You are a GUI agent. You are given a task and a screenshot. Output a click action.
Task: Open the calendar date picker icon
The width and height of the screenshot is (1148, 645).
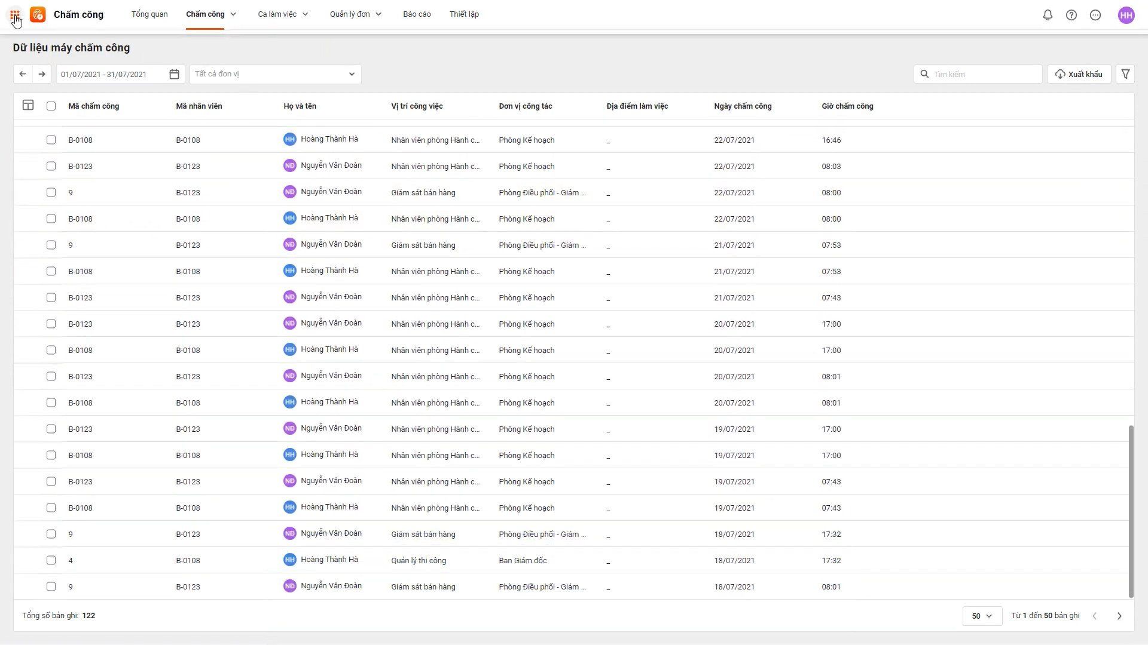click(x=174, y=74)
